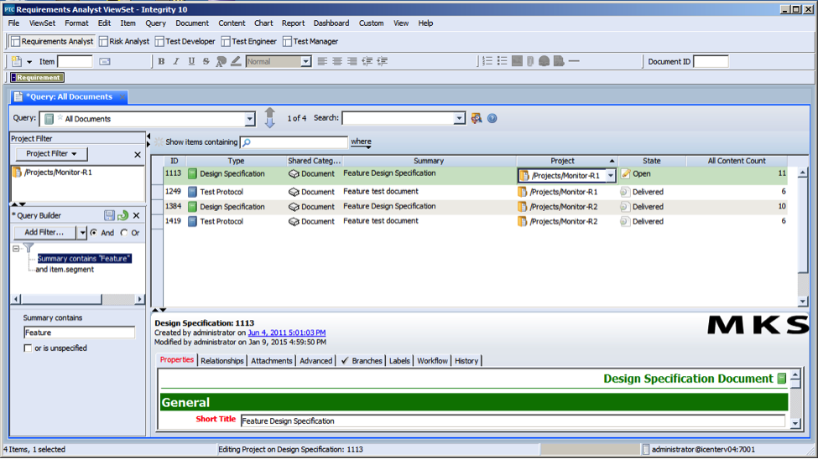Click the search options icon beside Search field
818x459 pixels.
pyautogui.click(x=477, y=118)
